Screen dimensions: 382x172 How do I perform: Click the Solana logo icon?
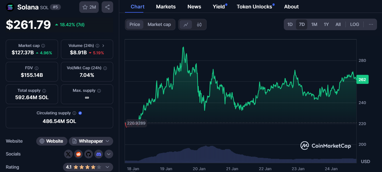coord(10,7)
